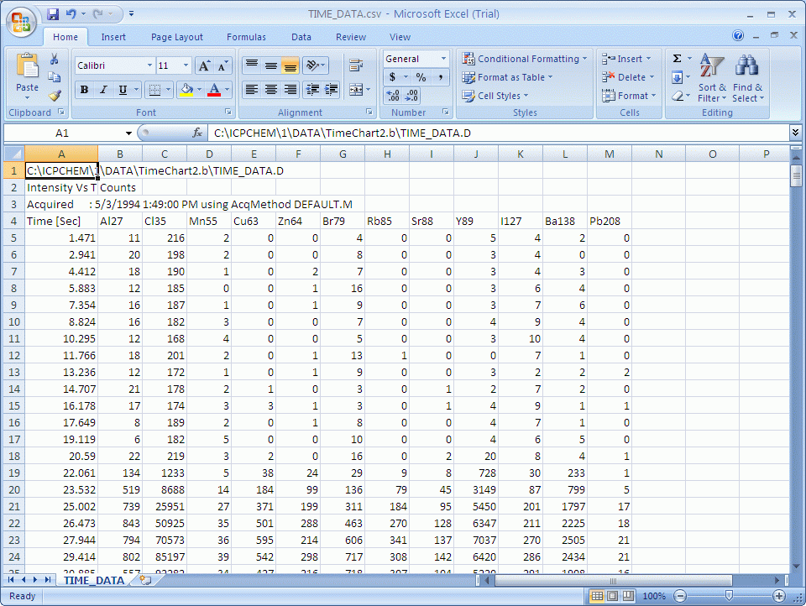Open Excel Help question mark
Screen dimensions: 806x606
click(738, 35)
